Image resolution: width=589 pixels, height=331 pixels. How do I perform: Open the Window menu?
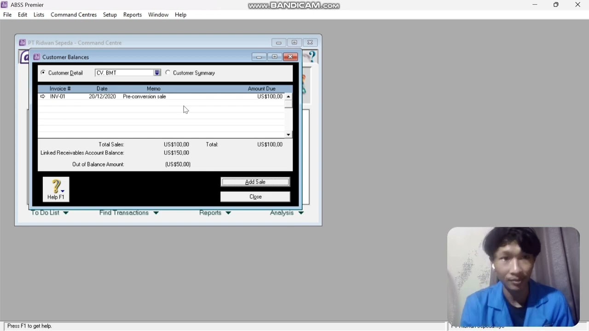[158, 15]
